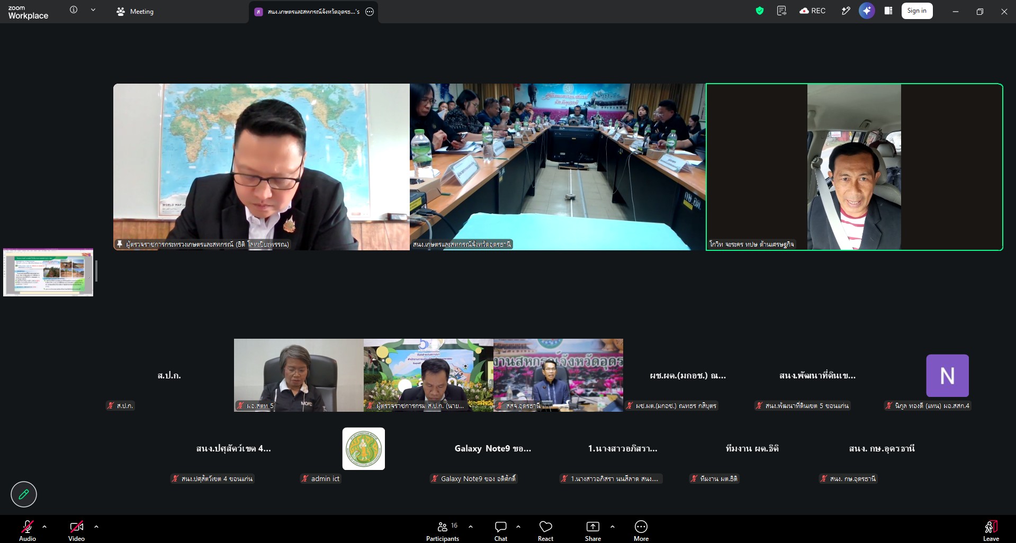The height and width of the screenshot is (543, 1016).
Task: Open the Chat panel
Action: point(501,530)
